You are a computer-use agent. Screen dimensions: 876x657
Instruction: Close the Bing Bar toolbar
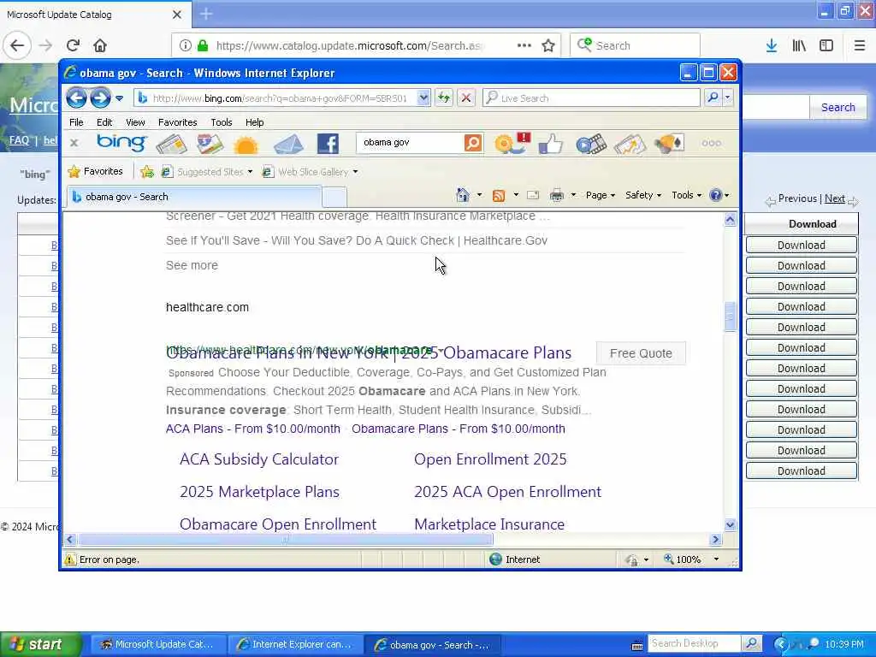tap(74, 143)
